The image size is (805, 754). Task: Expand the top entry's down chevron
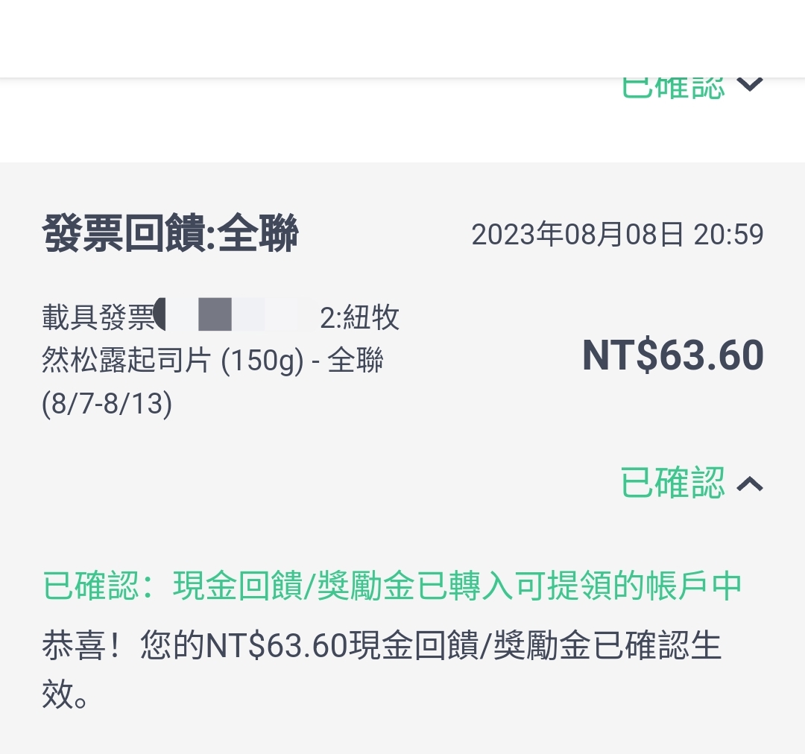[x=750, y=84]
